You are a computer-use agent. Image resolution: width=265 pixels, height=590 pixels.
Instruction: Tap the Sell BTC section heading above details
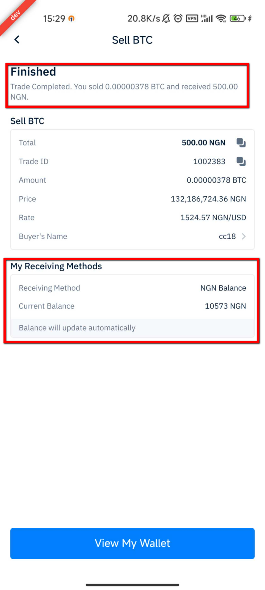pos(27,121)
